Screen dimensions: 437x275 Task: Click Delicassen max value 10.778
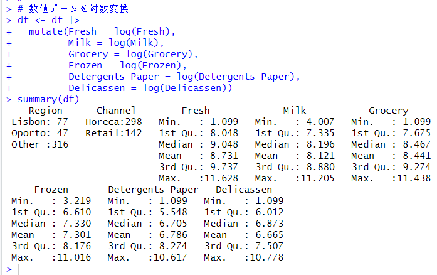(x=266, y=257)
